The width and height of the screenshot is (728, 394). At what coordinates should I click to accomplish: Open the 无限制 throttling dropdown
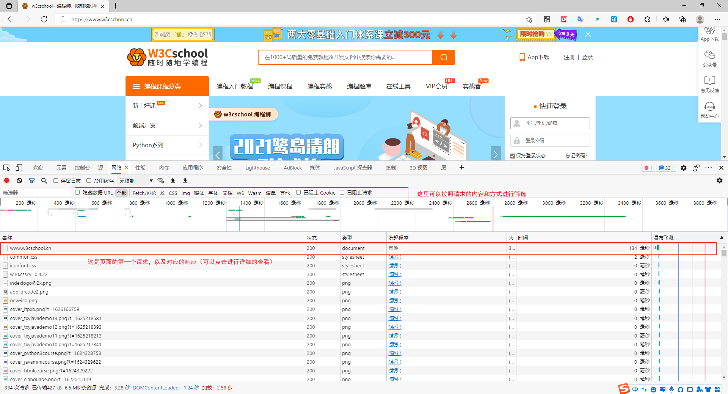tap(136, 181)
